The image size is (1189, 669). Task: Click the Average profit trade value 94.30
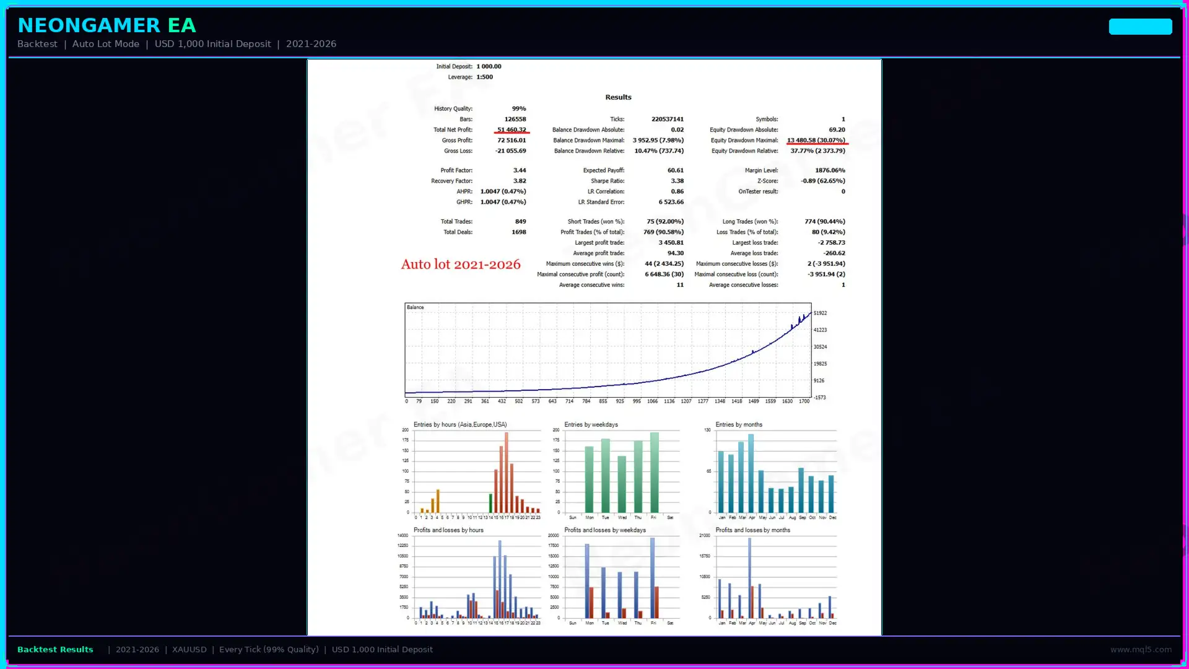(676, 253)
